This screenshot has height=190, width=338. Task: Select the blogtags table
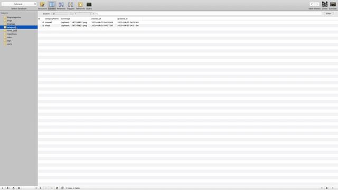pos(11,24)
